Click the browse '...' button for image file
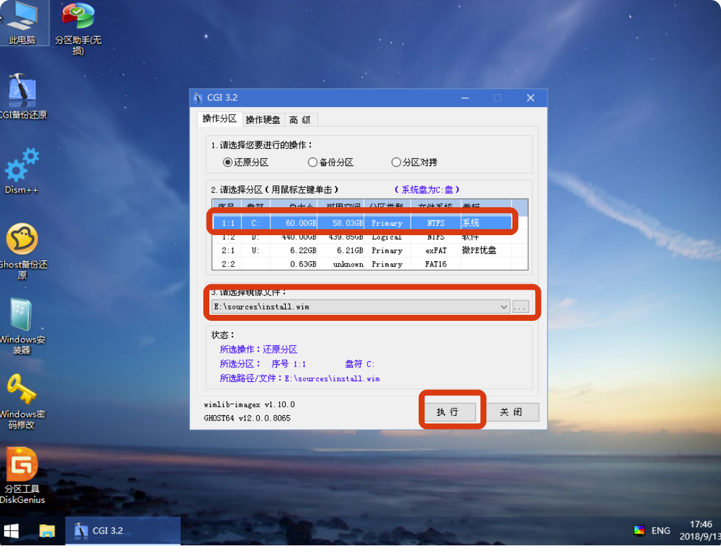Image resolution: width=721 pixels, height=552 pixels. pos(520,307)
